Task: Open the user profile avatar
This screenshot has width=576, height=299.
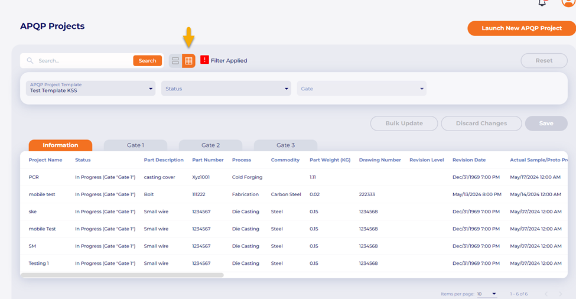Action: tap(567, 2)
